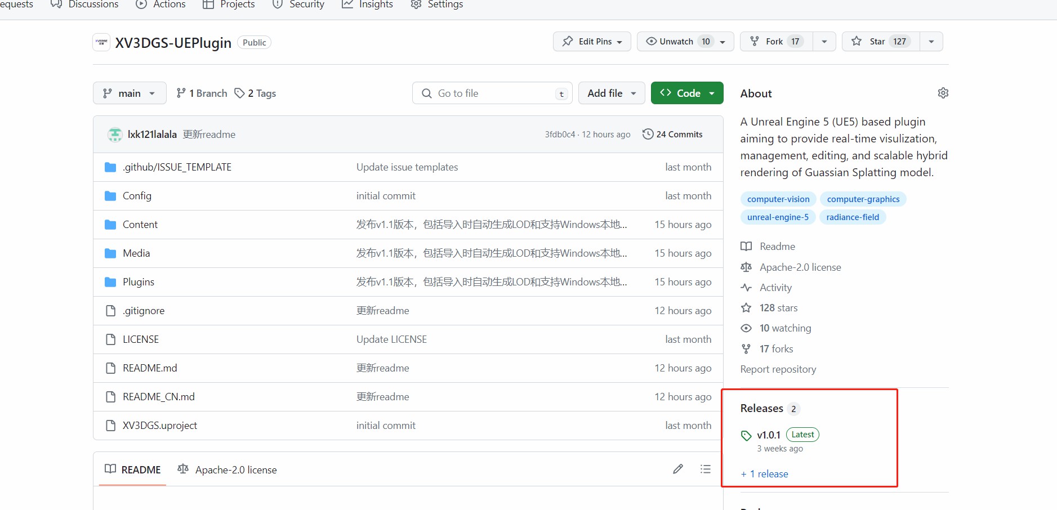
Task: Open the green Code dropdown button
Action: (687, 93)
